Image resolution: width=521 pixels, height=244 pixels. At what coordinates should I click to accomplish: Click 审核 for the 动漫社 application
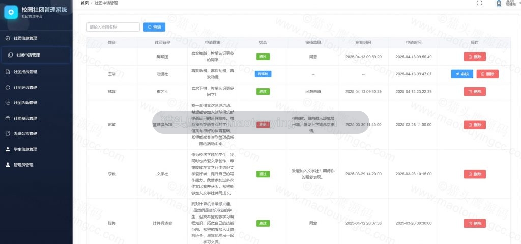click(x=462, y=74)
